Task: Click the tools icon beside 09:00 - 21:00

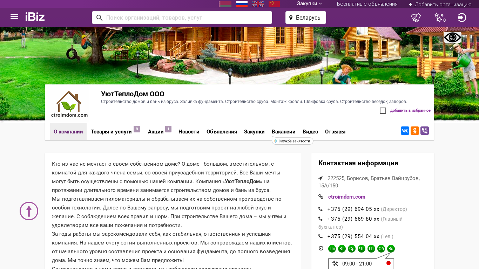Action: point(335,264)
